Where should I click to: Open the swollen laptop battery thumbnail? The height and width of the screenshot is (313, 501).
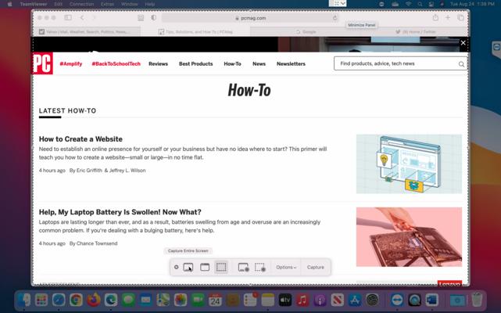coord(409,236)
